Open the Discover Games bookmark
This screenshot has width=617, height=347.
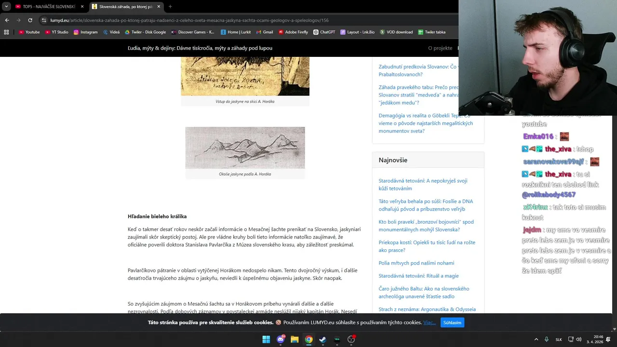(192, 32)
